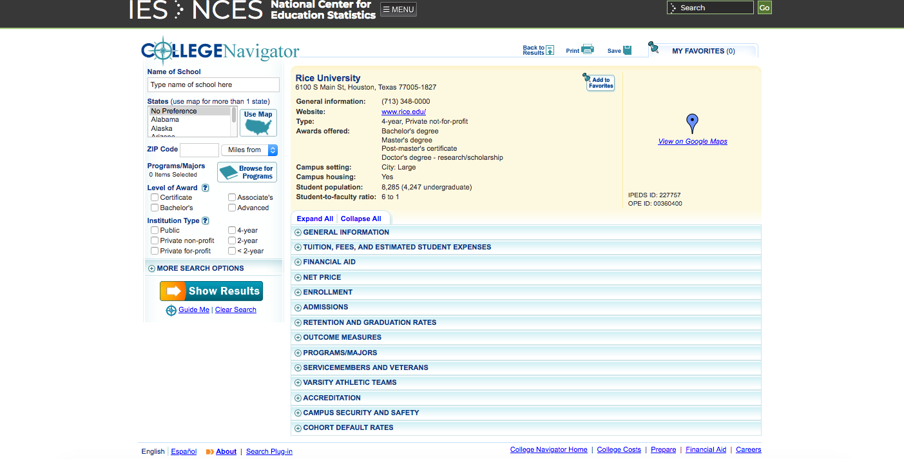Expand Varsity Athletic Teams section
904x459 pixels.
[x=526, y=382]
